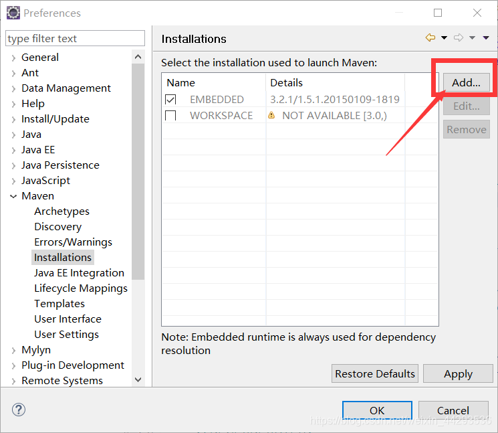498x433 pixels.
Task: Enable the WORKSPACE installation checkbox
Action: pos(170,115)
